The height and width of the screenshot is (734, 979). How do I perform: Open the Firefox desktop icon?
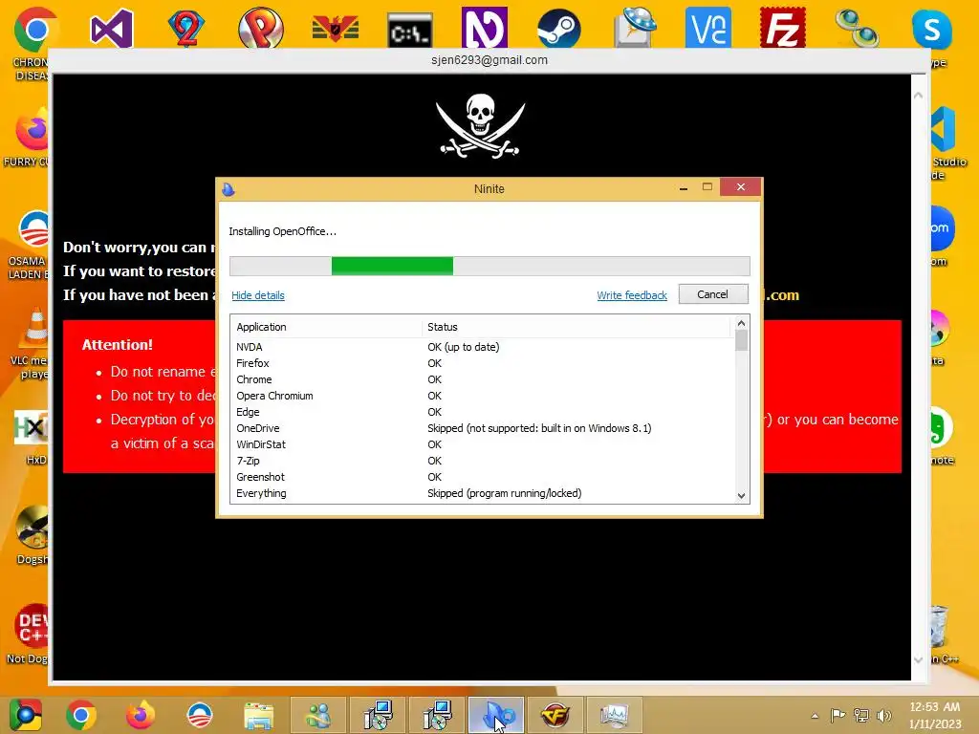[33, 129]
